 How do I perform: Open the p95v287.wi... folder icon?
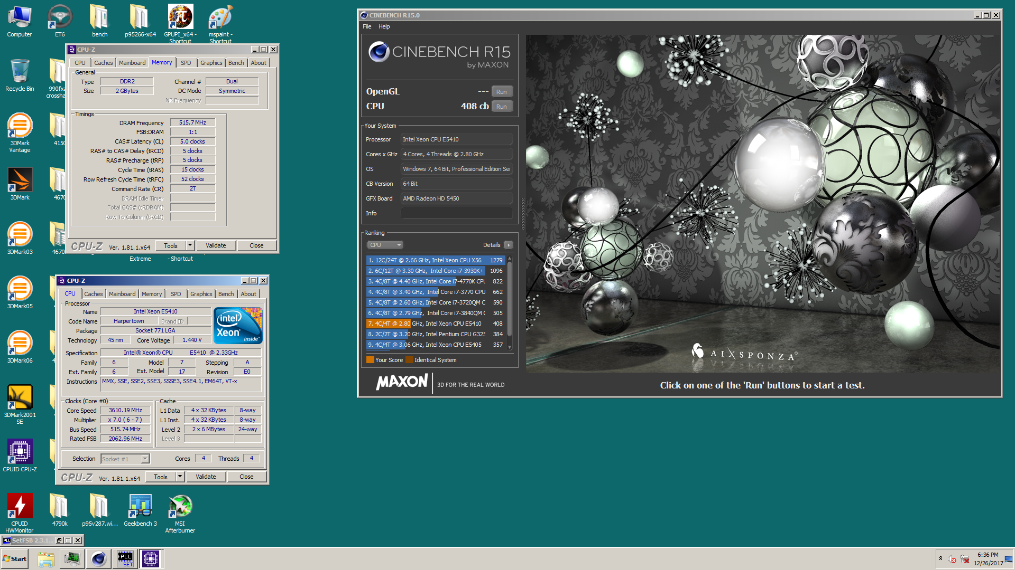[99, 509]
